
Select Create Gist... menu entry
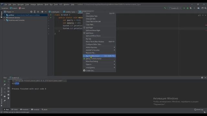point(99,71)
